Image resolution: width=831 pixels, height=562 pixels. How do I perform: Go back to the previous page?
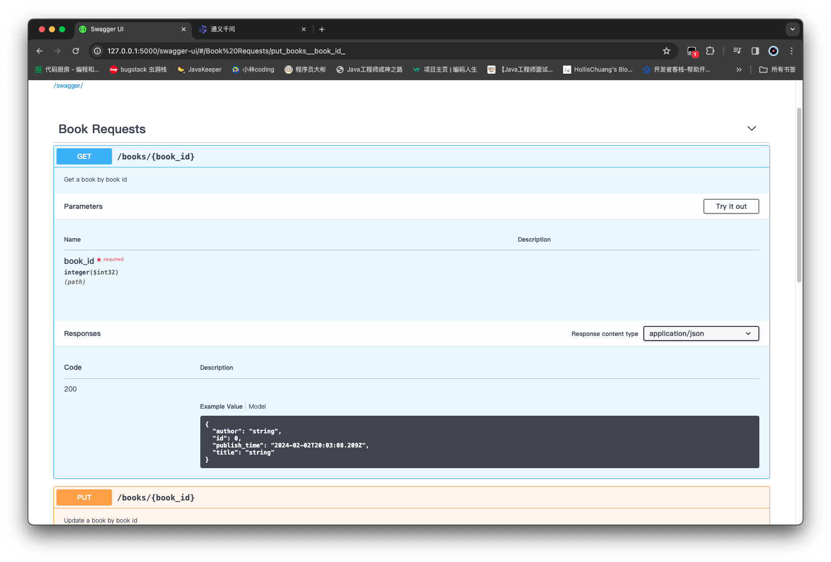[x=39, y=51]
